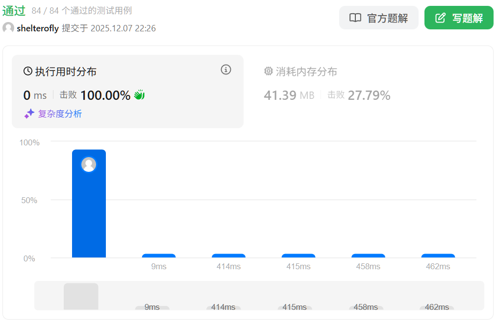
Task: Open the 复杂度分析 link
Action: click(x=60, y=114)
